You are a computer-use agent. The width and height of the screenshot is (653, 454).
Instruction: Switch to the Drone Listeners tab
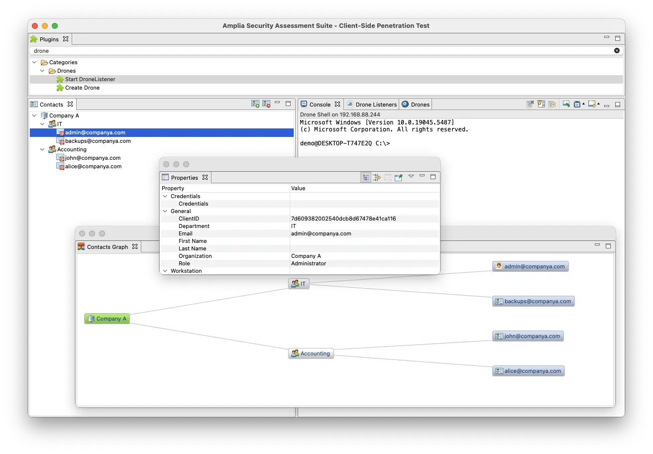pos(372,105)
